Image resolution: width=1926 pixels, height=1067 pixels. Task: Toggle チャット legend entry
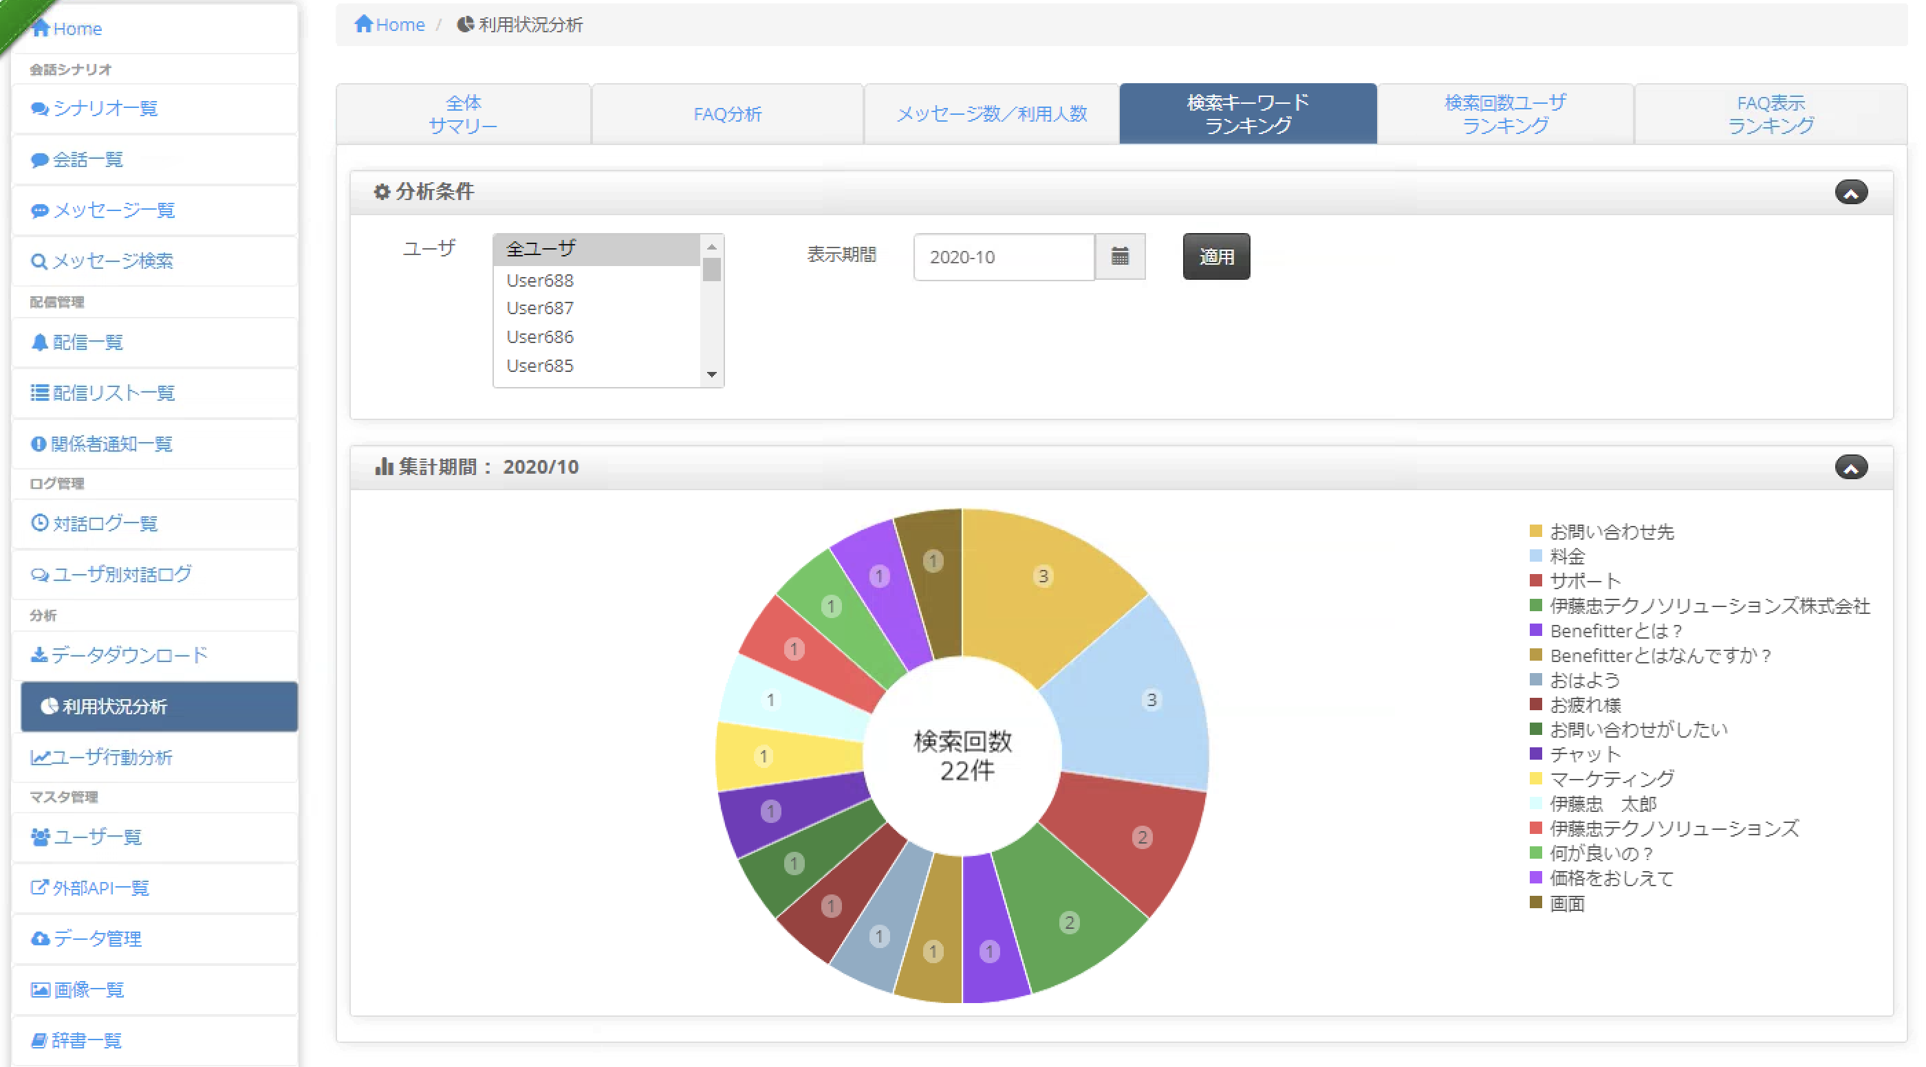pos(1575,754)
